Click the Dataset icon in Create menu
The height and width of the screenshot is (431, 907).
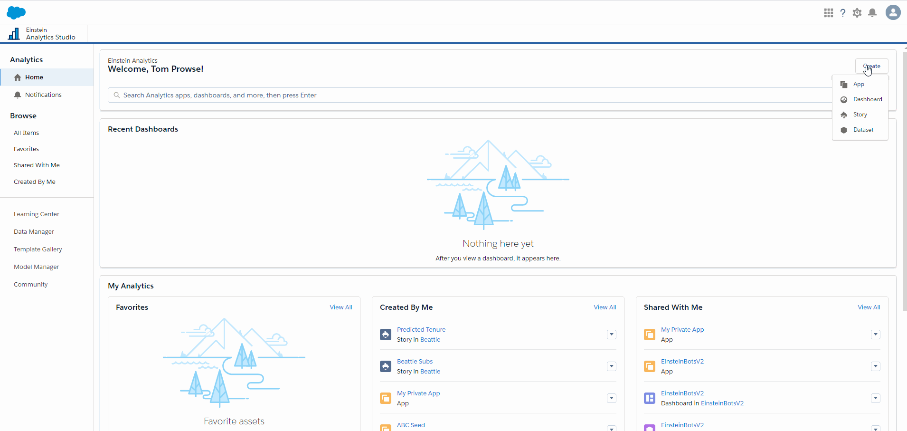[x=844, y=130]
